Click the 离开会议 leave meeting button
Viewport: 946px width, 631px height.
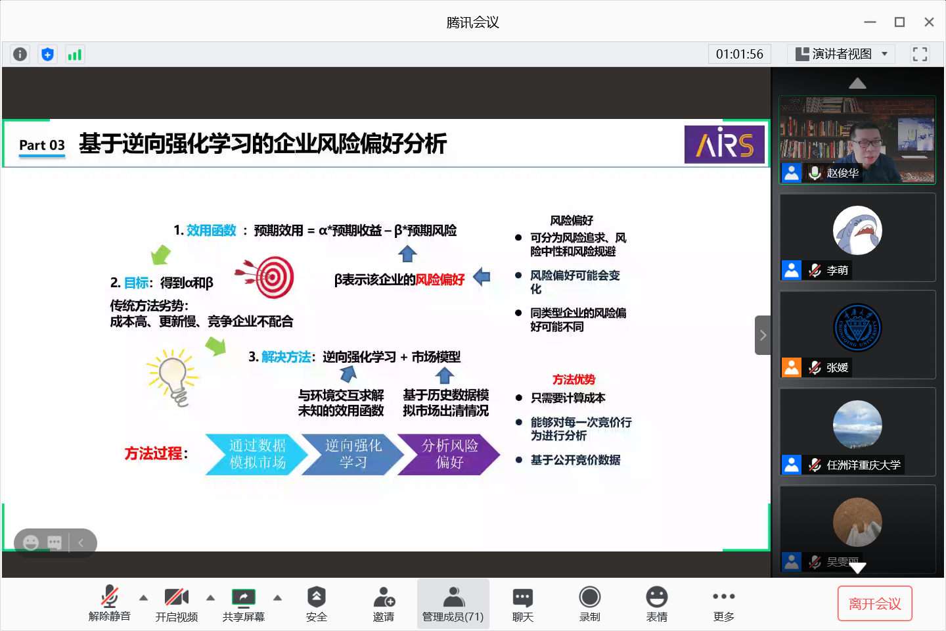point(874,603)
